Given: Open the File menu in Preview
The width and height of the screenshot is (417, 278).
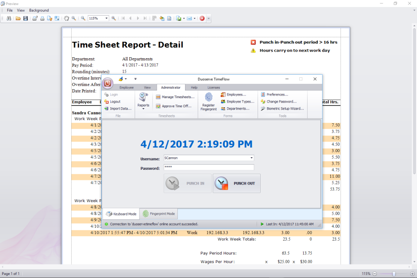Looking at the screenshot, I should pos(10,10).
